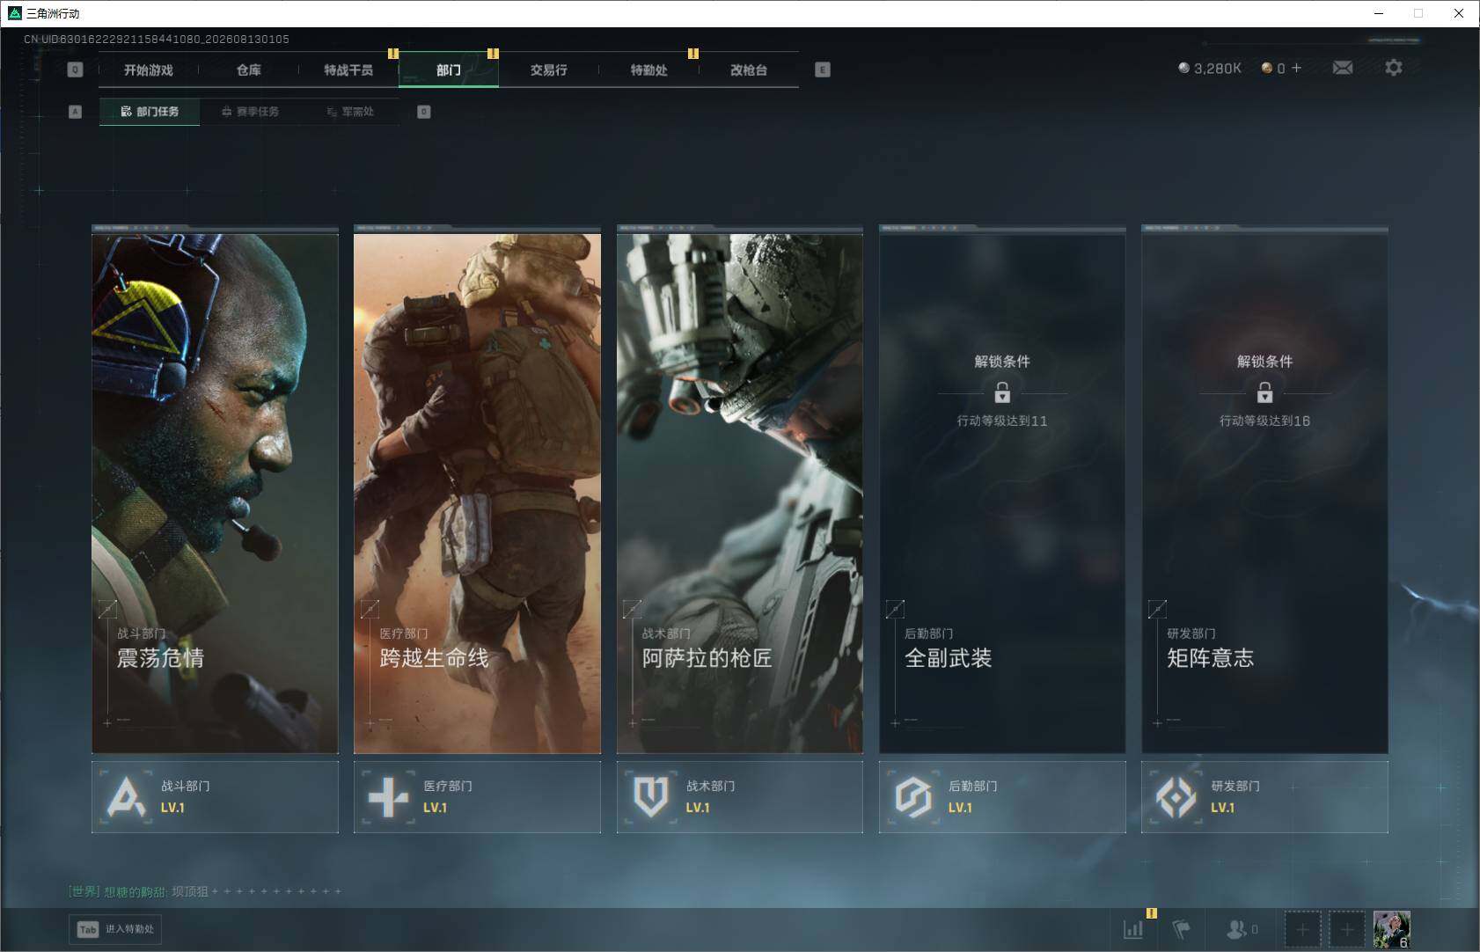This screenshot has width=1480, height=952.
Task: Click the 战斗部门 LV.1 panel
Action: coord(215,797)
